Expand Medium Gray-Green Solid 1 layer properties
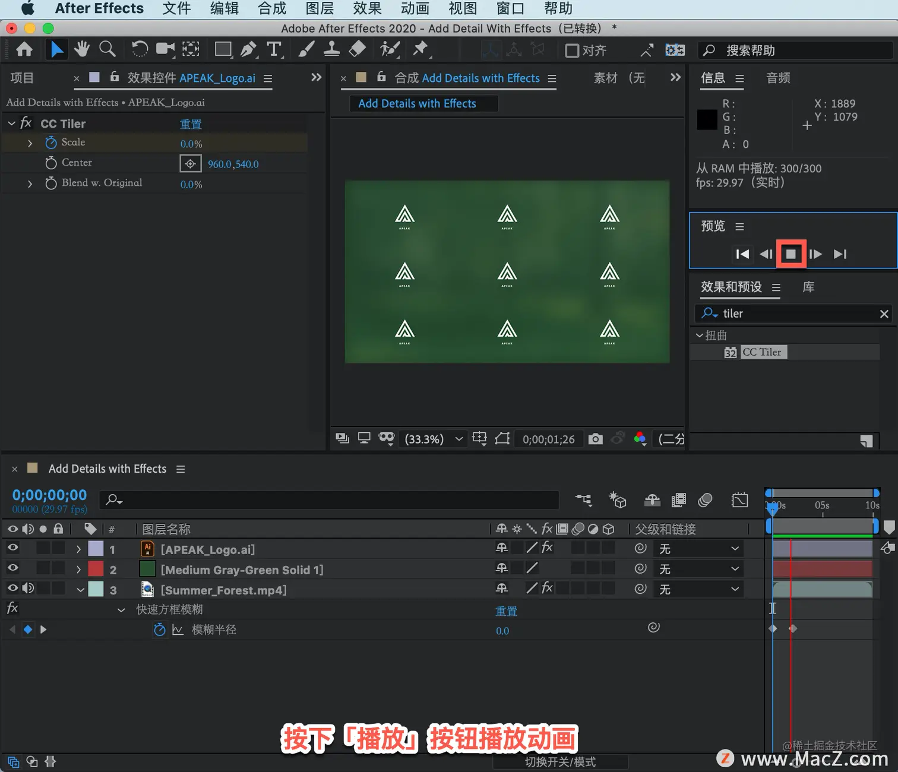The width and height of the screenshot is (898, 772). (78, 569)
